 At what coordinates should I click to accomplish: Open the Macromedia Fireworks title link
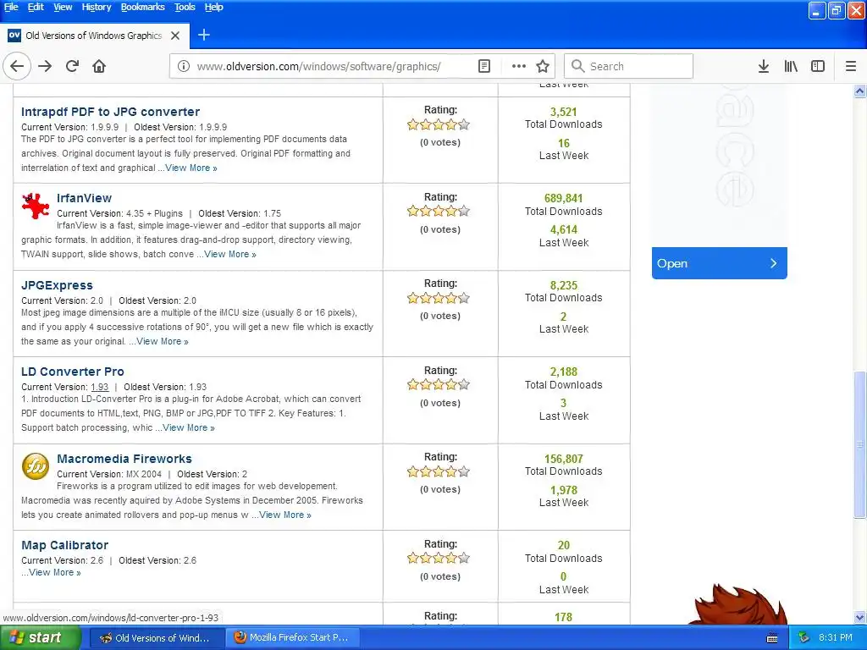[124, 459]
